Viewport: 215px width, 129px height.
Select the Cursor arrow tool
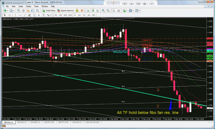pos(5,15)
